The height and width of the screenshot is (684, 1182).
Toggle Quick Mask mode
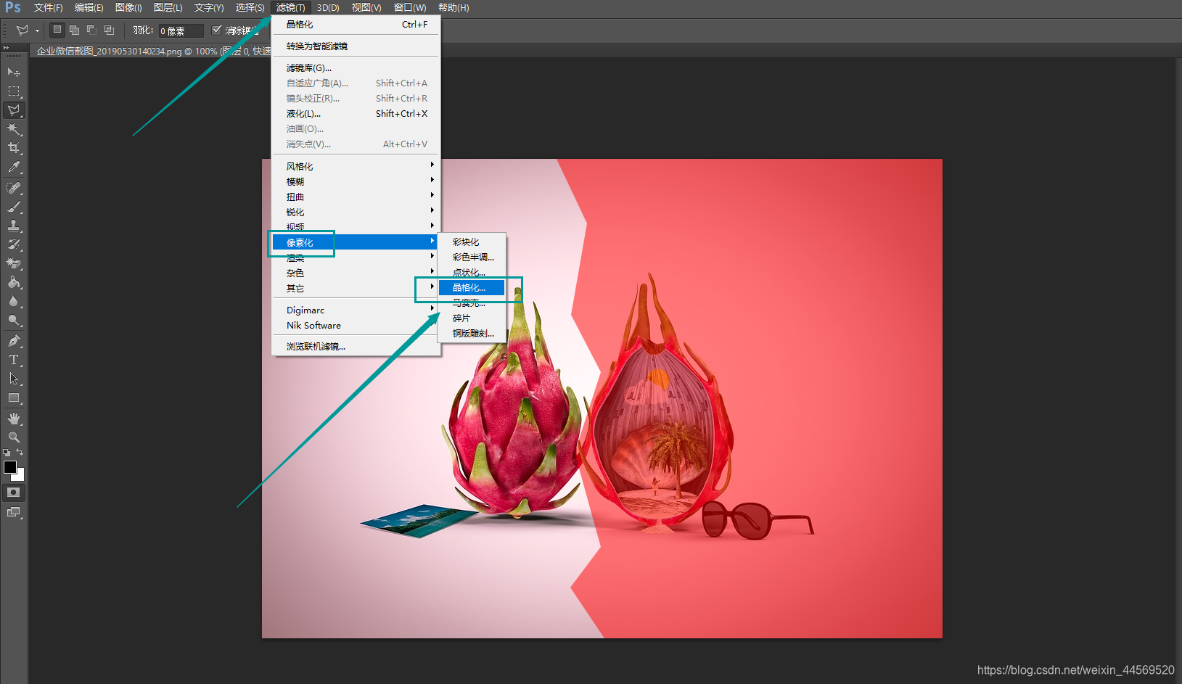14,493
